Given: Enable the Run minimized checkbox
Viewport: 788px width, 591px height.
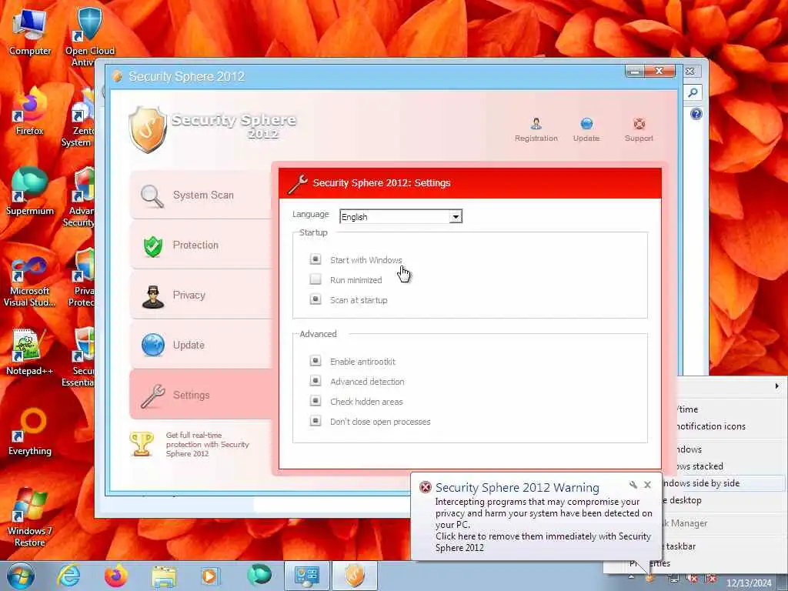Looking at the screenshot, I should point(315,279).
